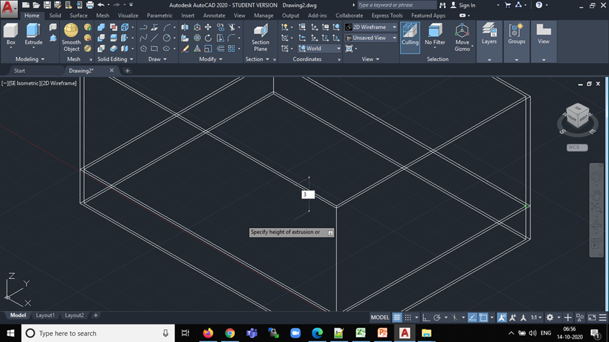Image resolution: width=609 pixels, height=342 pixels.
Task: Open the World coordinate system dropdown
Action: (x=319, y=48)
